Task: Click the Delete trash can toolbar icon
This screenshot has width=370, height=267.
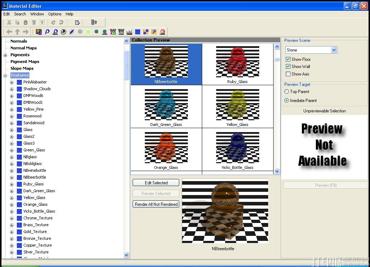Action: [x=34, y=23]
